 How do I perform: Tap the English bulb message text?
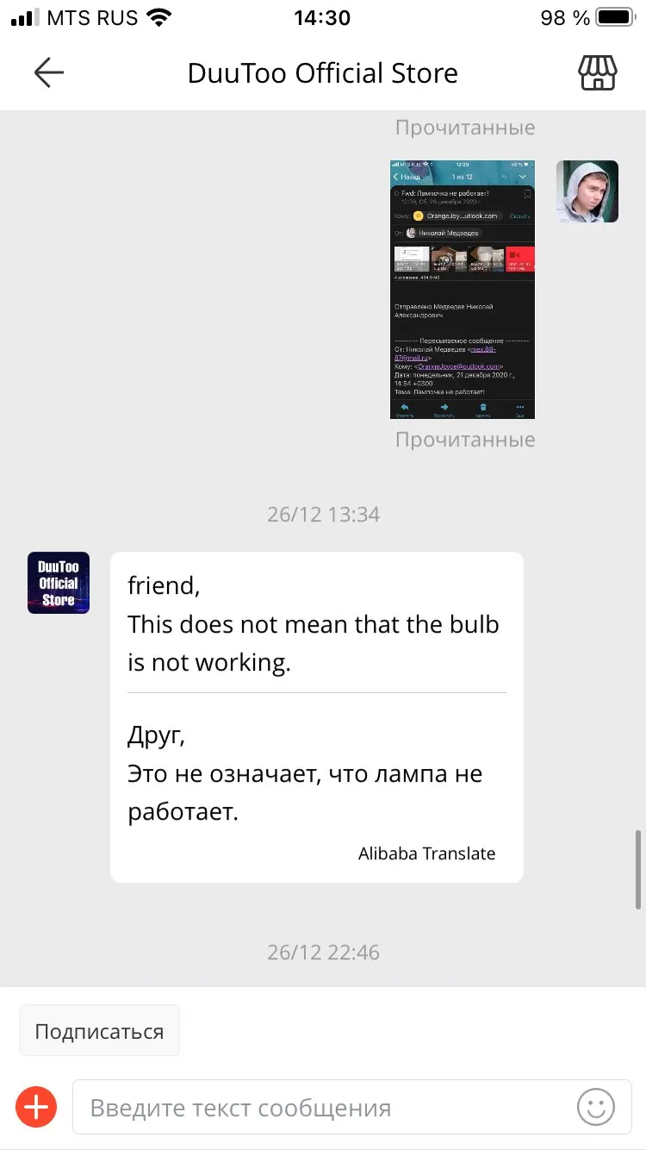[314, 624]
